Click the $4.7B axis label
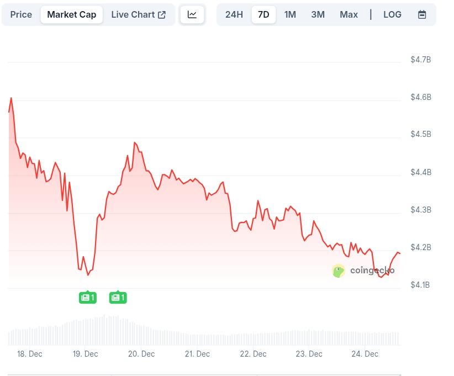The image size is (454, 376). (420, 60)
